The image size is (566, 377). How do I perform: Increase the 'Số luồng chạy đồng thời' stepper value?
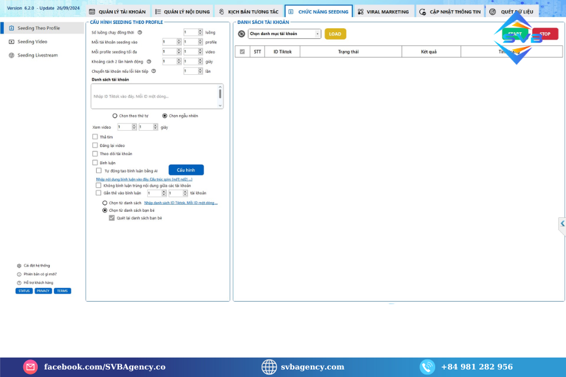(x=201, y=30)
